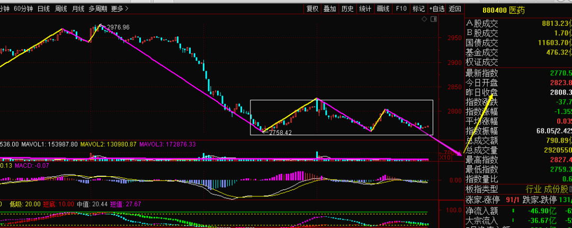Click the diamond icon above the chart
Screen dimensions: 572x228
(423, 20)
